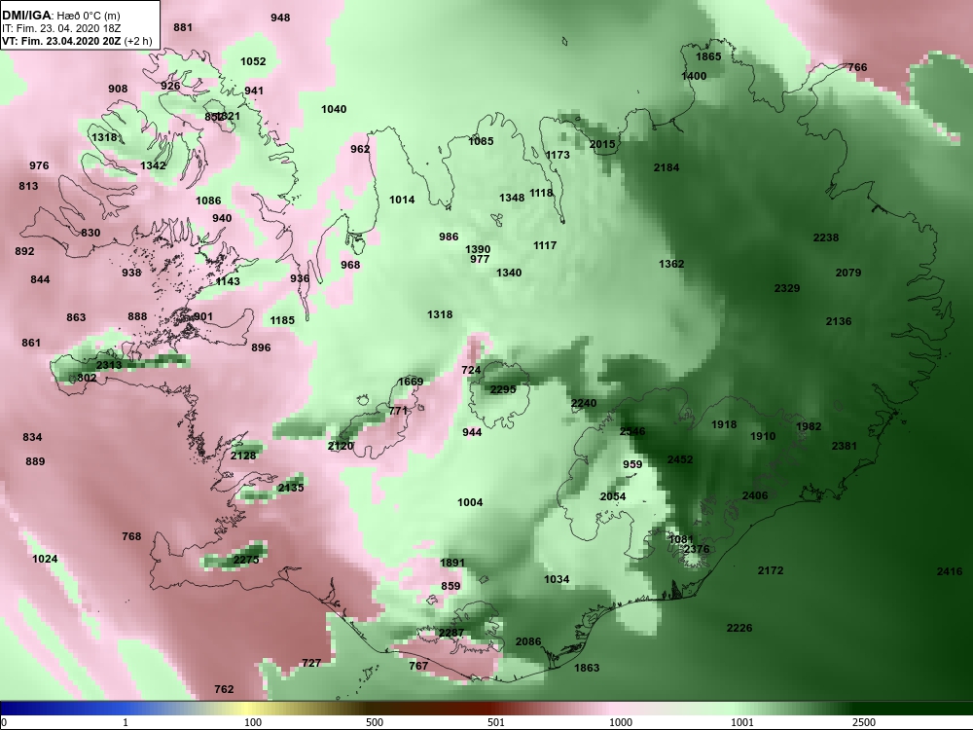Click the map value 2416
This screenshot has width=973, height=730.
(x=950, y=571)
